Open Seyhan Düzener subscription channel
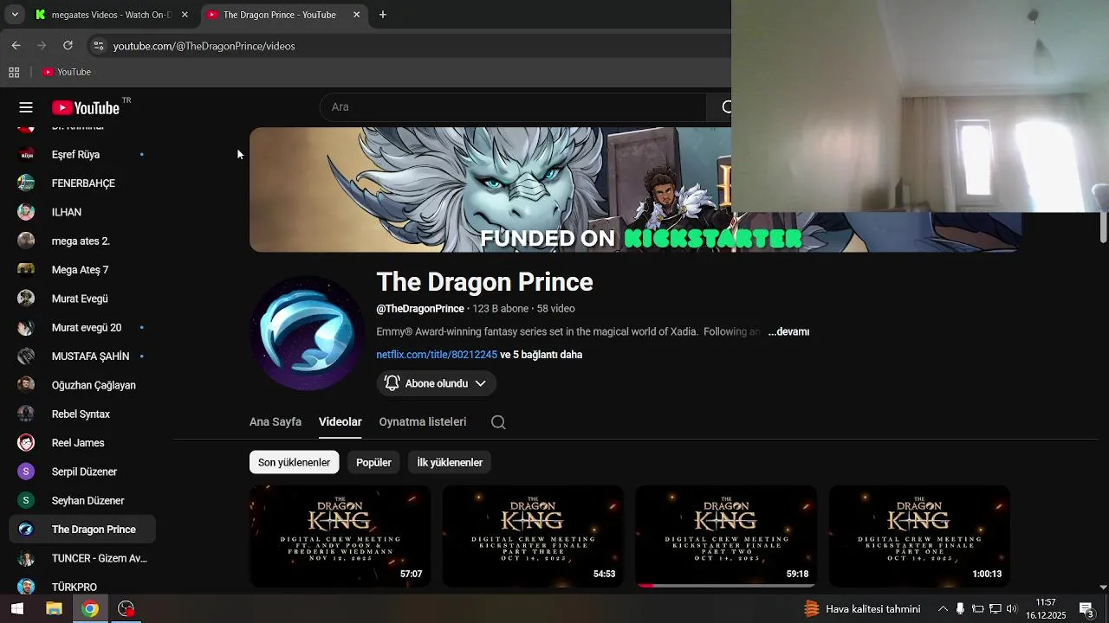This screenshot has height=623, width=1109. (82, 501)
